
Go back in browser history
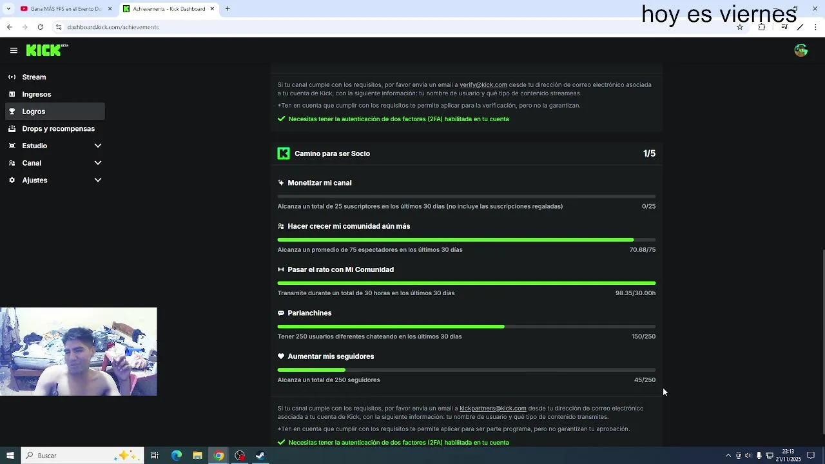9,27
